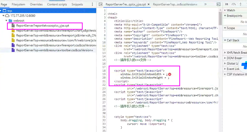247x132 pixels.
Task: Step into next function call
Action: tap(241, 4)
